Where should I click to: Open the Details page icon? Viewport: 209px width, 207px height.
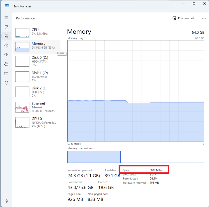click(6, 73)
